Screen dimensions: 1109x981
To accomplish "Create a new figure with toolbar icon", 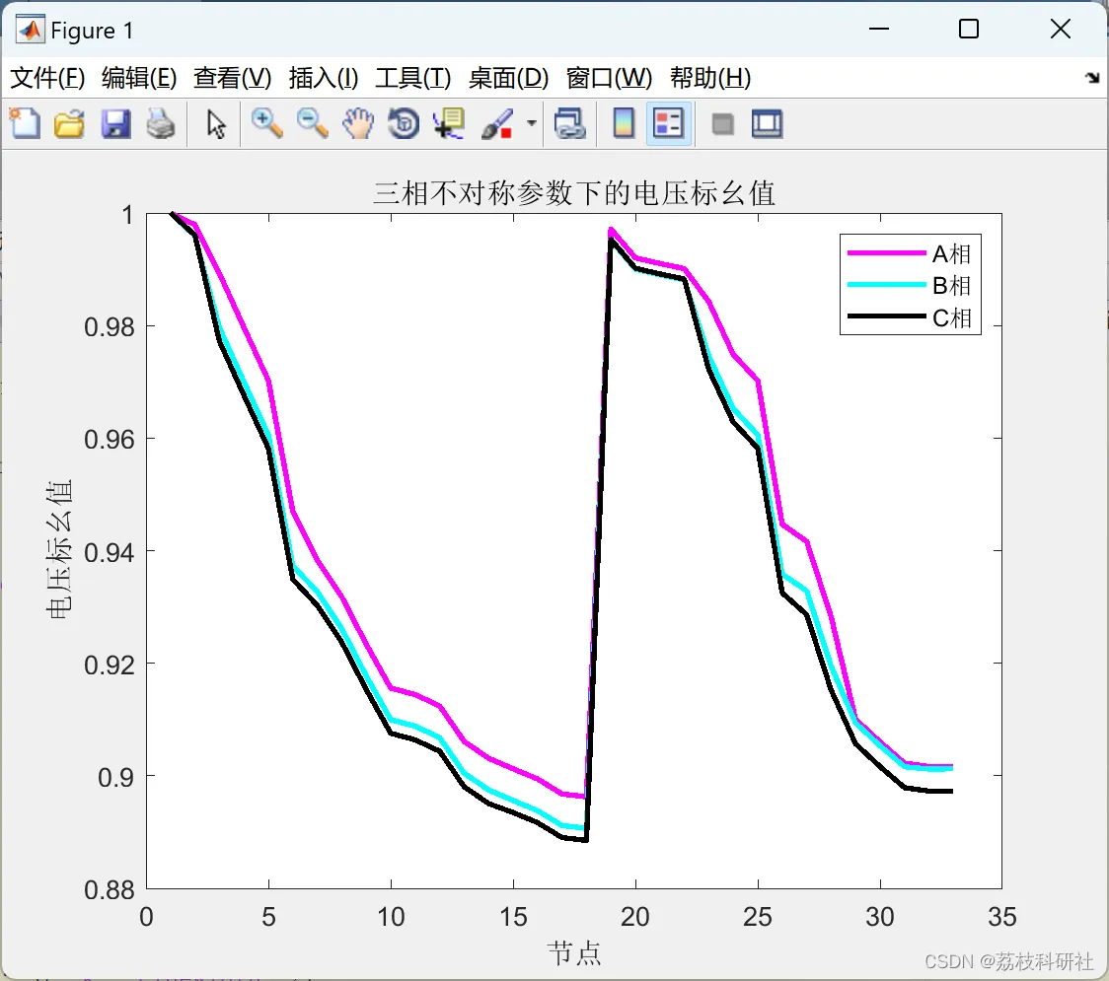I will pyautogui.click(x=25, y=123).
